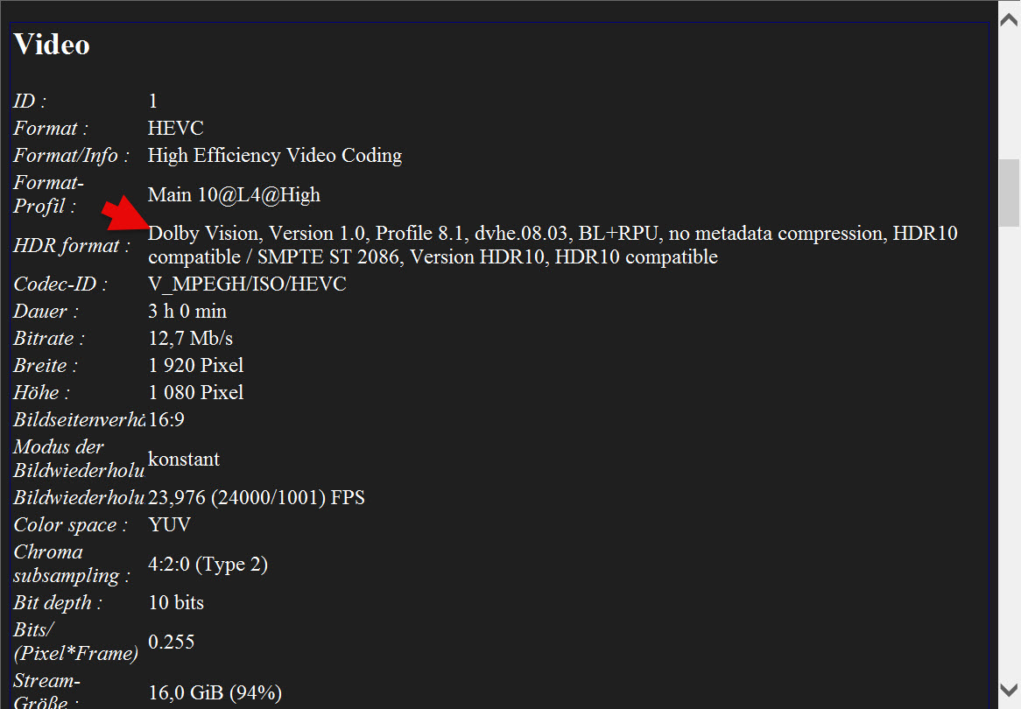
Task: Click the 16,0 GiB stream size value
Action: (215, 692)
